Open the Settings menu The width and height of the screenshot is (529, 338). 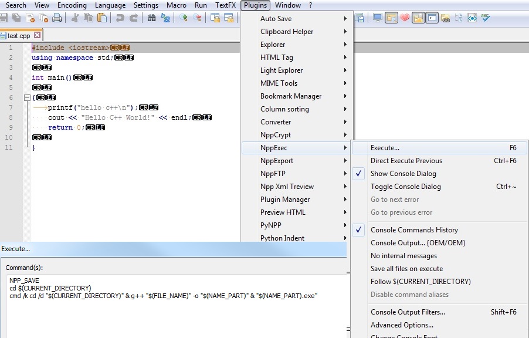pos(146,5)
